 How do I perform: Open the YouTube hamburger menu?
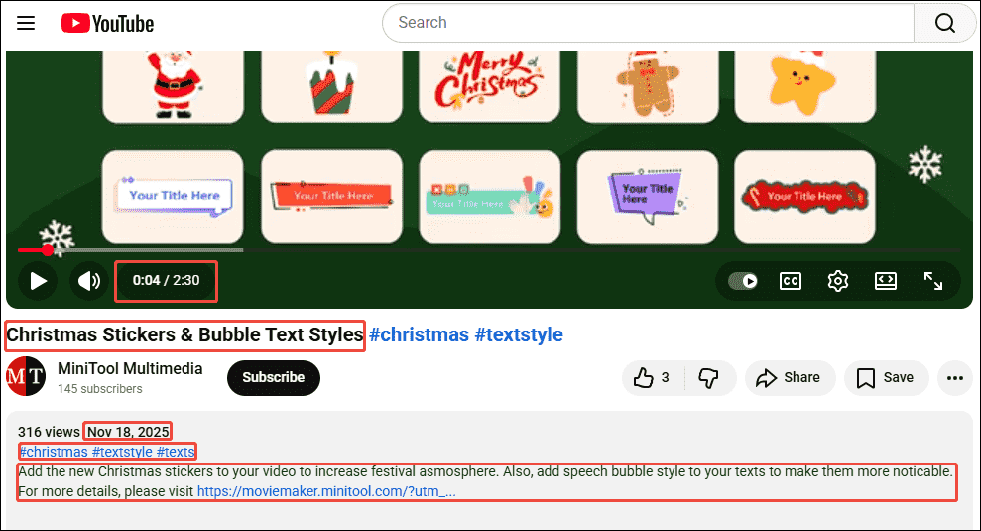pyautogui.click(x=26, y=23)
